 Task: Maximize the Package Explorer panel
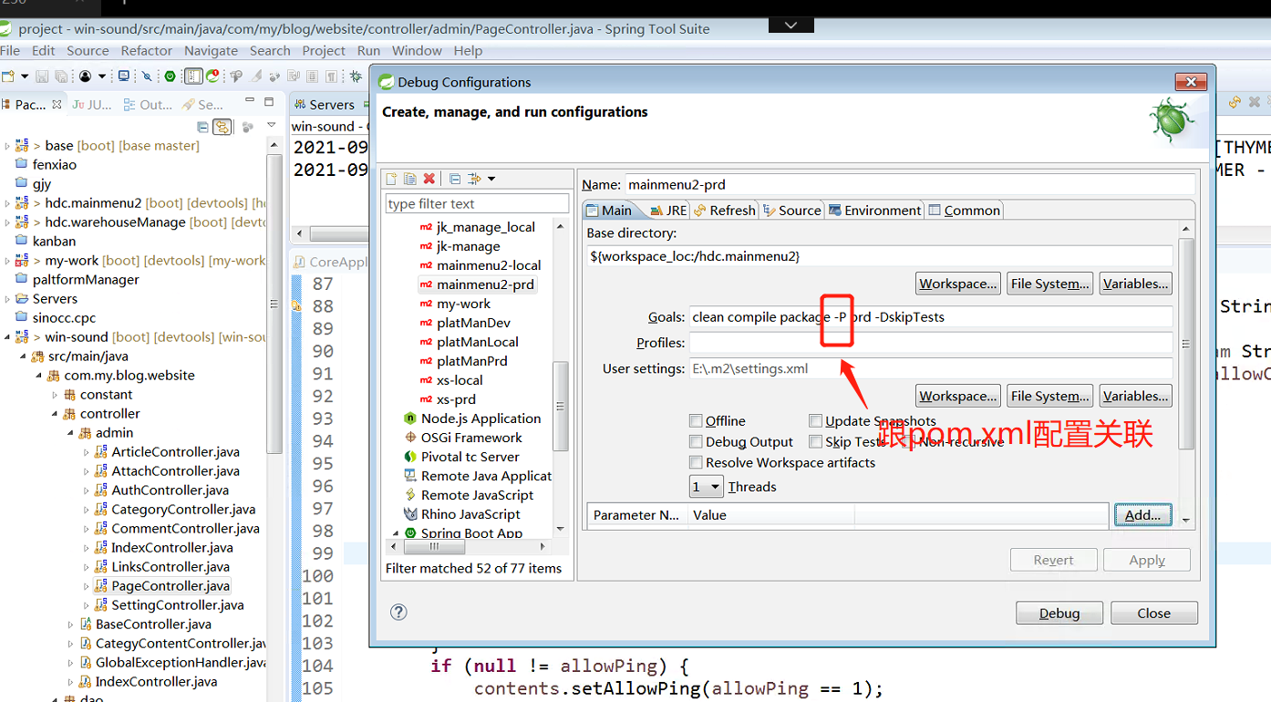(x=269, y=102)
